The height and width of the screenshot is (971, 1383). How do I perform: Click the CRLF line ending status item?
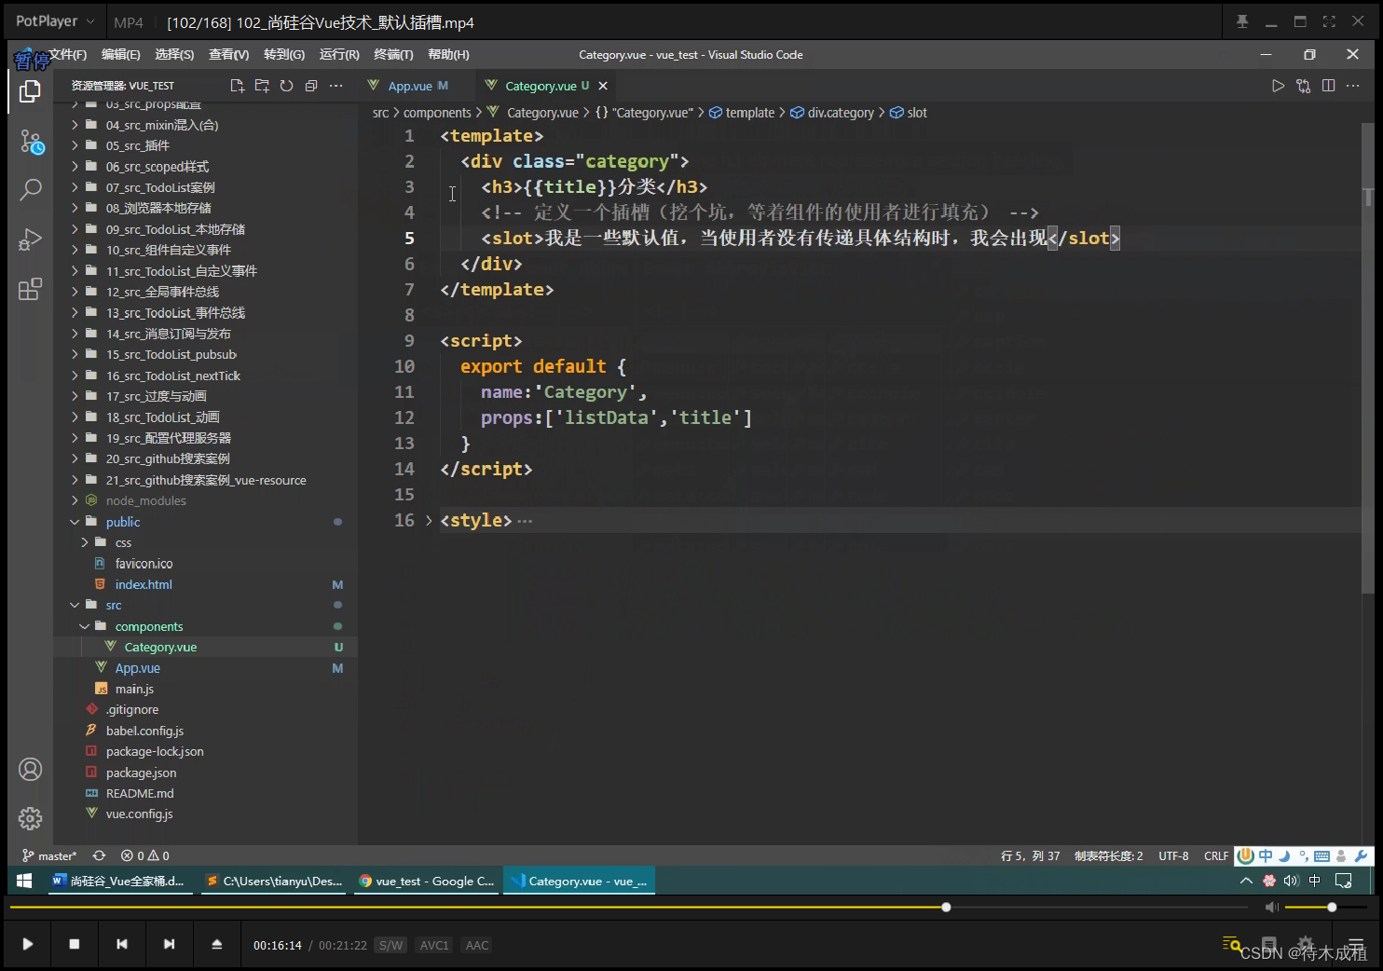click(1216, 855)
